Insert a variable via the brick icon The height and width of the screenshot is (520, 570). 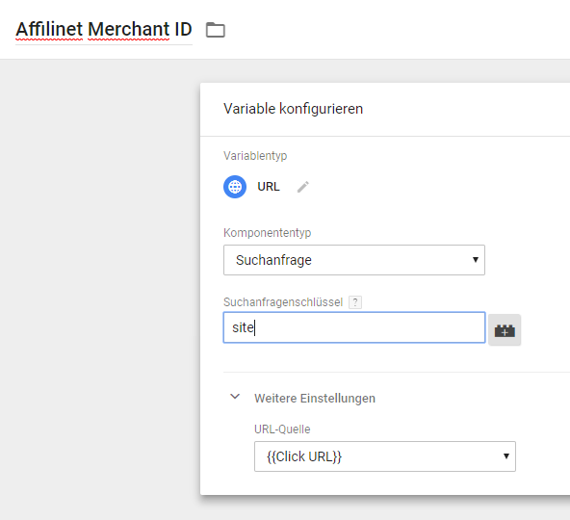[x=505, y=330]
